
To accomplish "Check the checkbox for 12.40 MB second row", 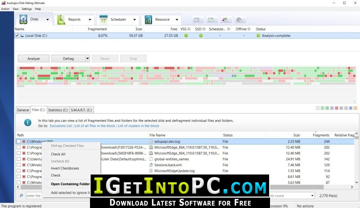I will 18,153.
